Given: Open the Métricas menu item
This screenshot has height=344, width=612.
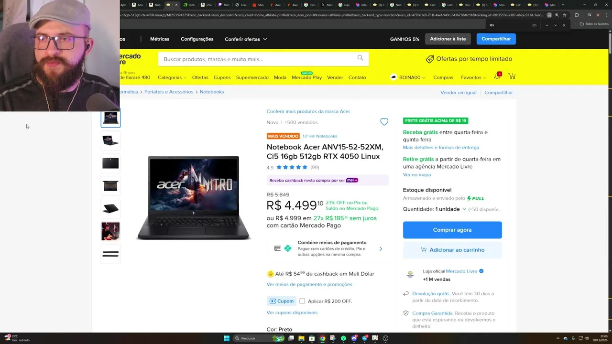Looking at the screenshot, I should coord(160,39).
